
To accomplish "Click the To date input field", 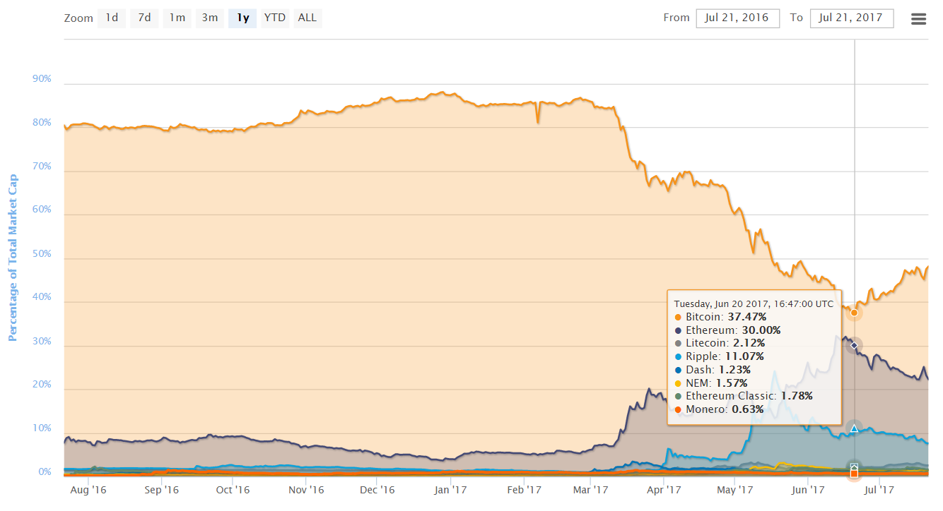I will [851, 18].
